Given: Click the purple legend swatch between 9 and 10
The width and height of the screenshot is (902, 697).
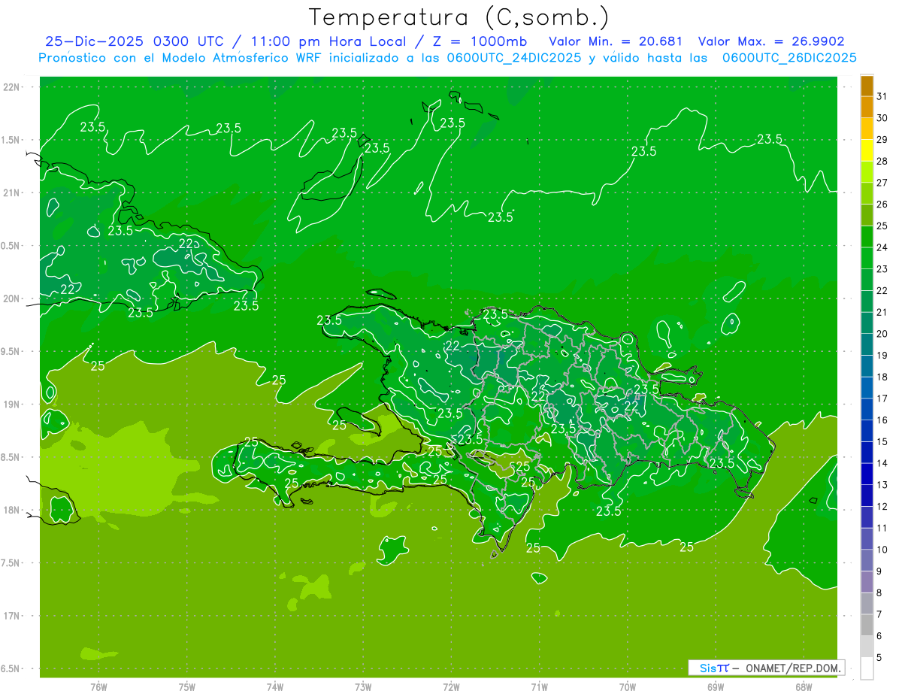Looking at the screenshot, I should click(x=867, y=560).
